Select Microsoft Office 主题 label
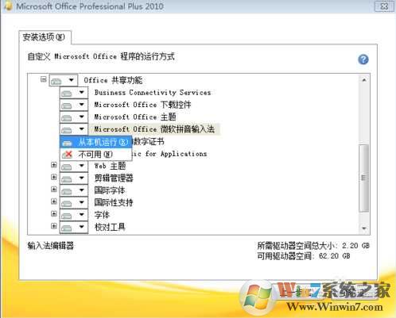Viewport: 396px width, 318px height. pos(135,117)
